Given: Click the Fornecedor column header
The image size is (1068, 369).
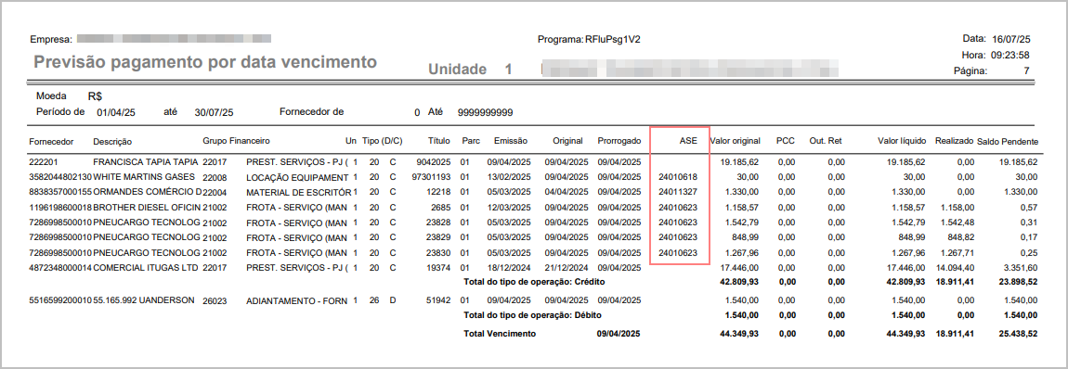Looking at the screenshot, I should 50,141.
